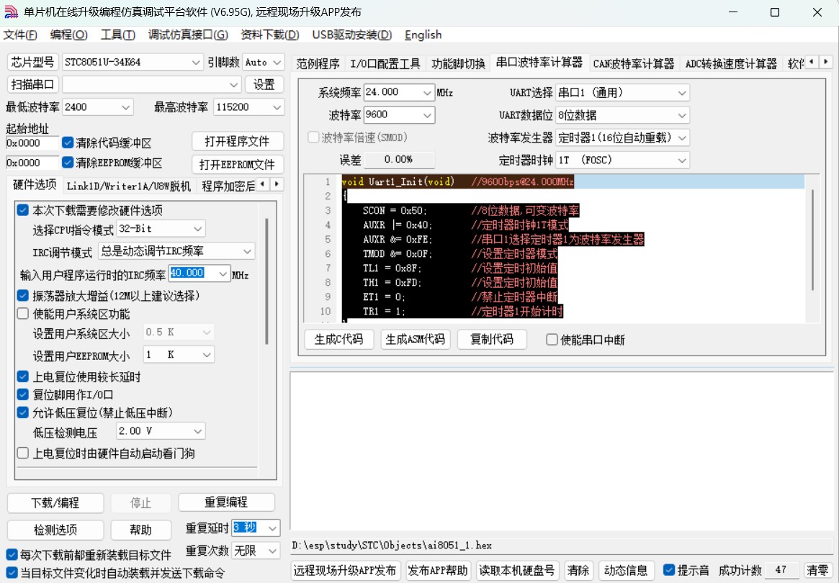Image resolution: width=839 pixels, height=583 pixels.
Task: Open 定时器时钟 1T dropdown
Action: (x=622, y=160)
